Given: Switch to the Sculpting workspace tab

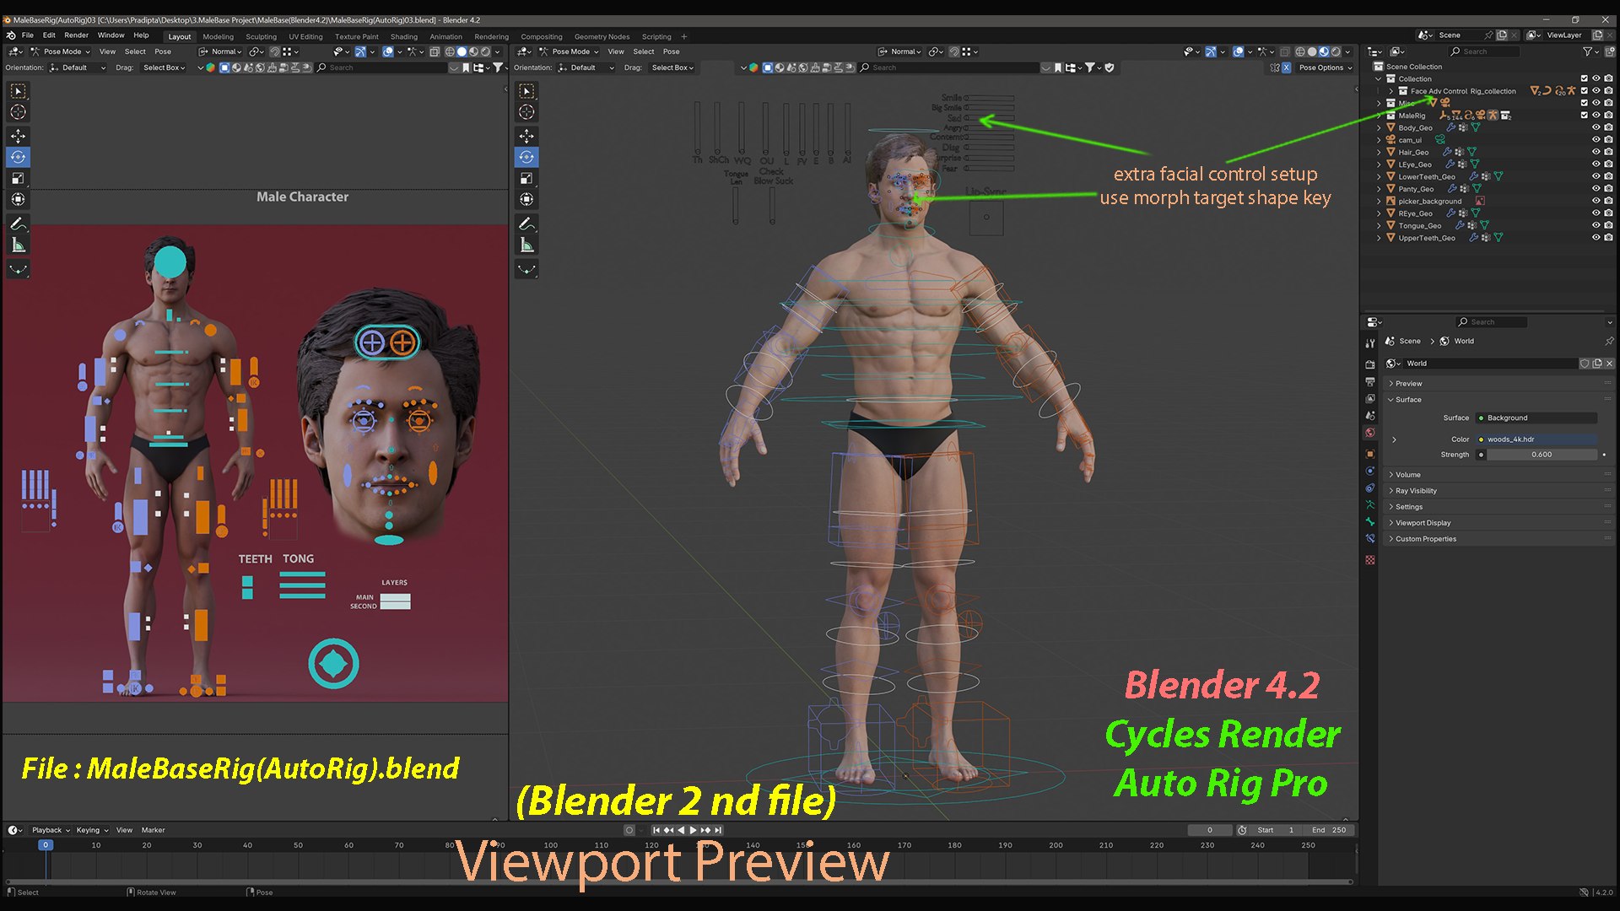Looking at the screenshot, I should point(261,36).
